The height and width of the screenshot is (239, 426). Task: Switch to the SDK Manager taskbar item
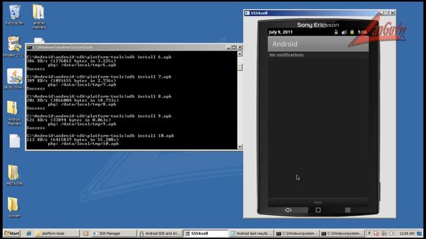click(114, 233)
